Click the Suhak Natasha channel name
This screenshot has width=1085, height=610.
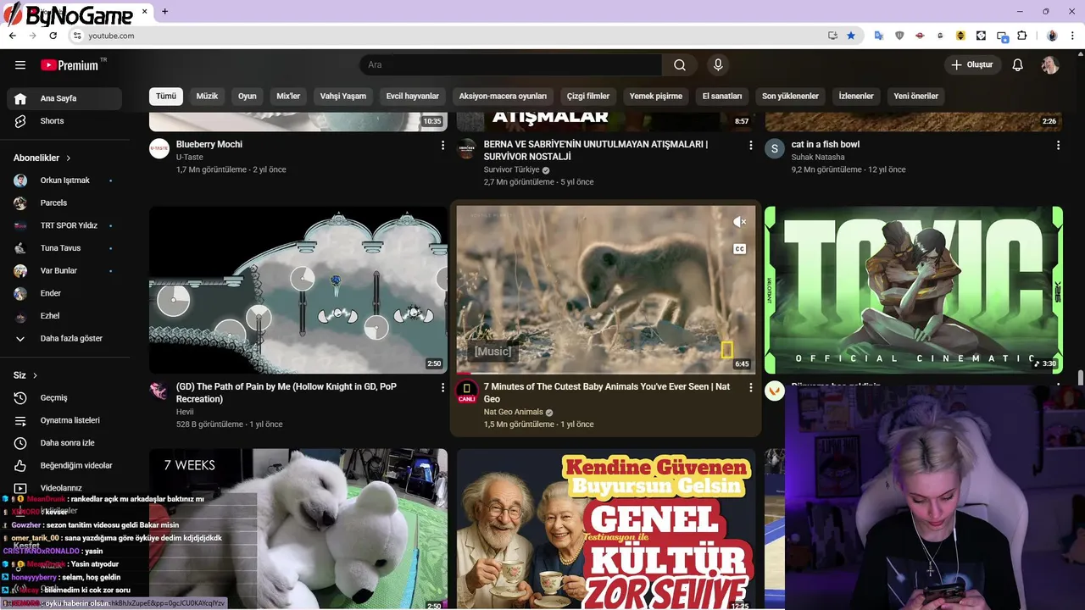point(818,157)
